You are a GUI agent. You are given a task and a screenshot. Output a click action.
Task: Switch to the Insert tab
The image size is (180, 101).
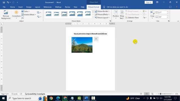coord(21,7)
